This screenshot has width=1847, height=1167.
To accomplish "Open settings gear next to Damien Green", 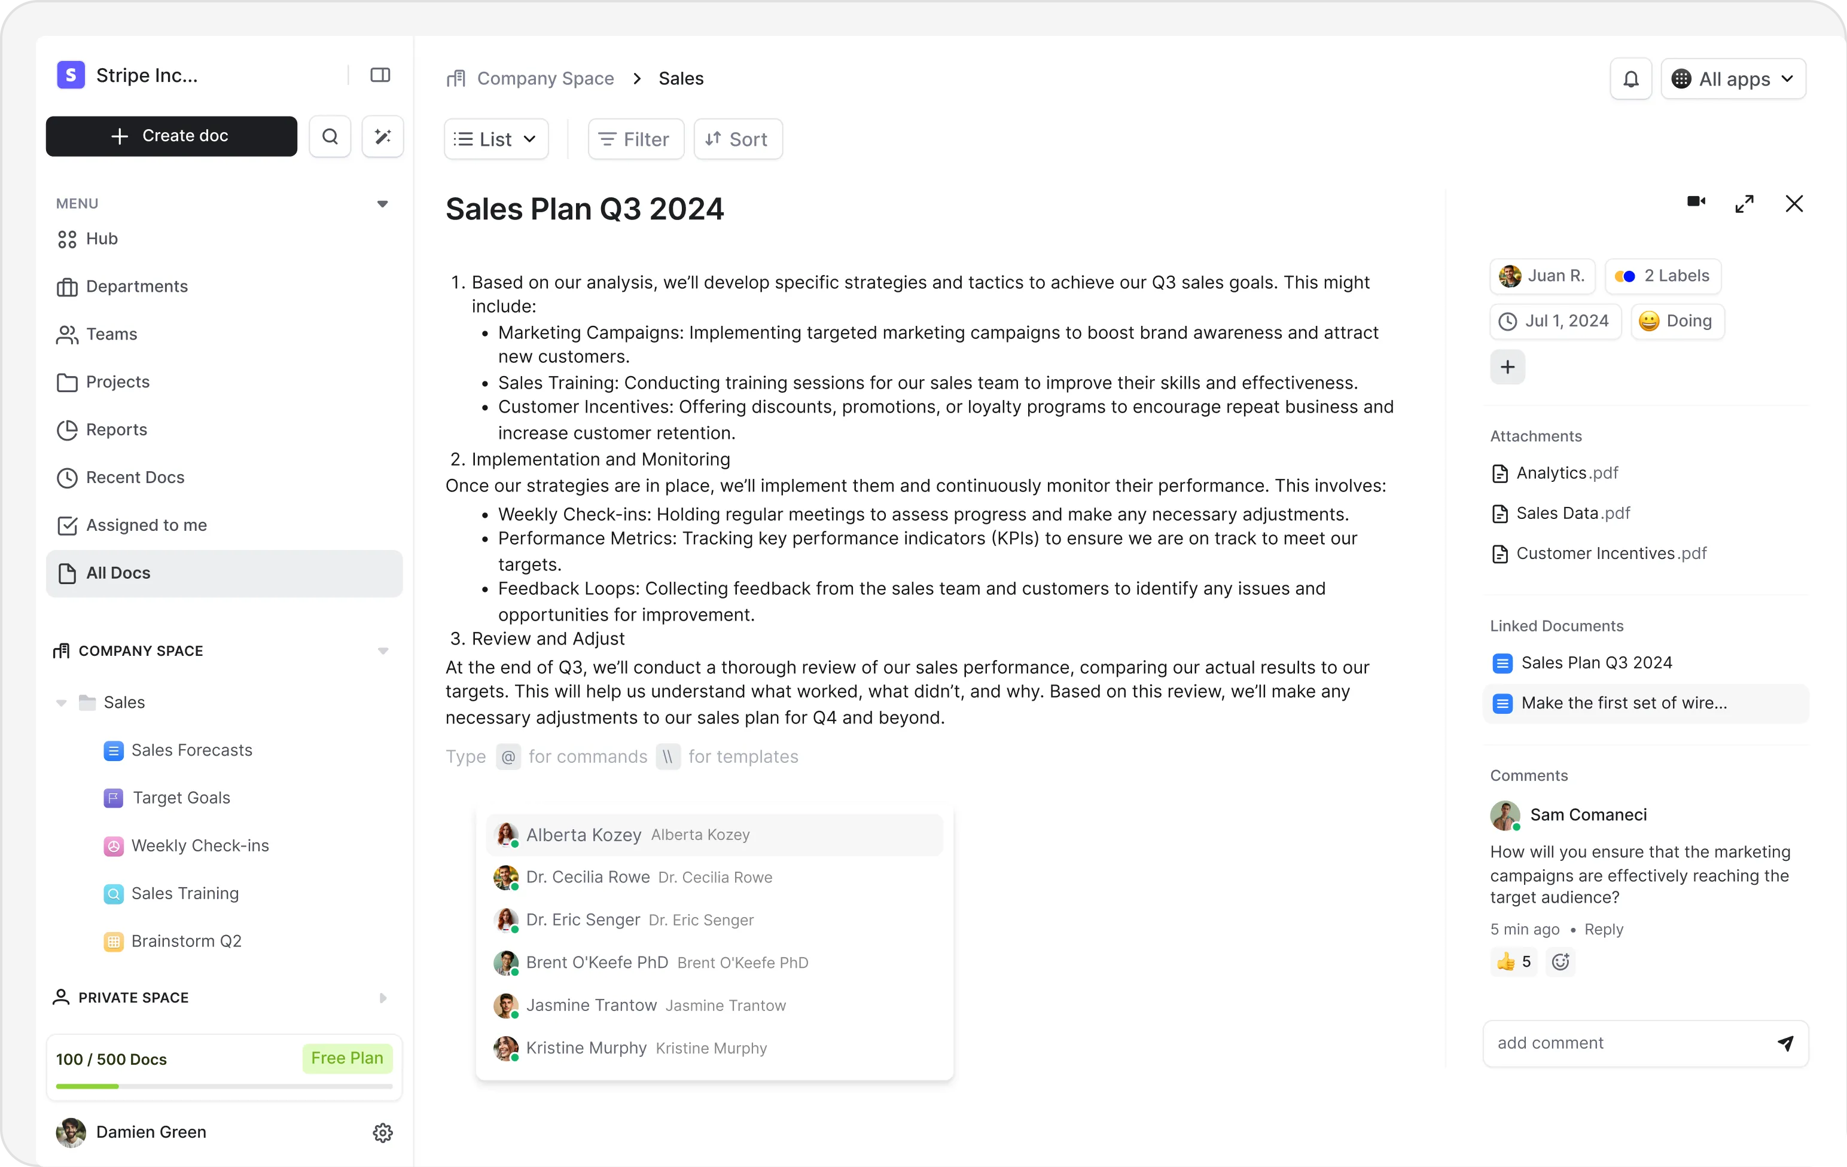I will click(382, 1132).
